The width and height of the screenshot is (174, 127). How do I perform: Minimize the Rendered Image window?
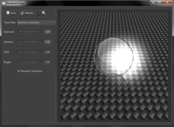pyautogui.click(x=154, y=2)
